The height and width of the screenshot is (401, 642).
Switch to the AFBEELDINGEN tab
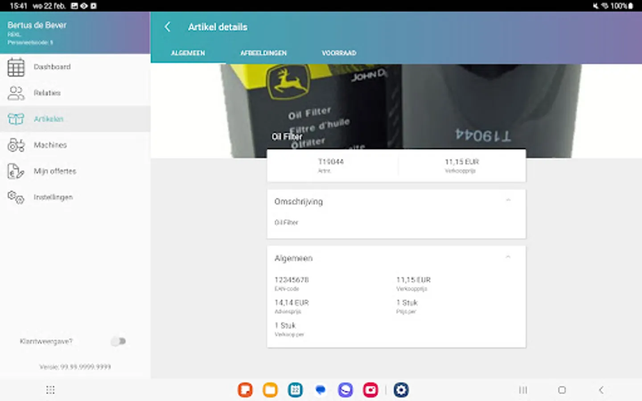point(263,53)
